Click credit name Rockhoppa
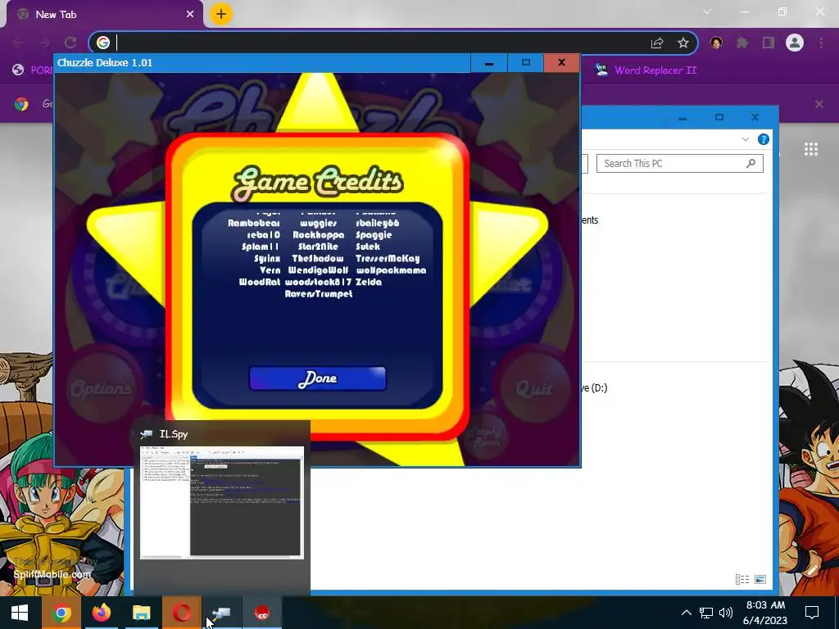 pos(318,235)
